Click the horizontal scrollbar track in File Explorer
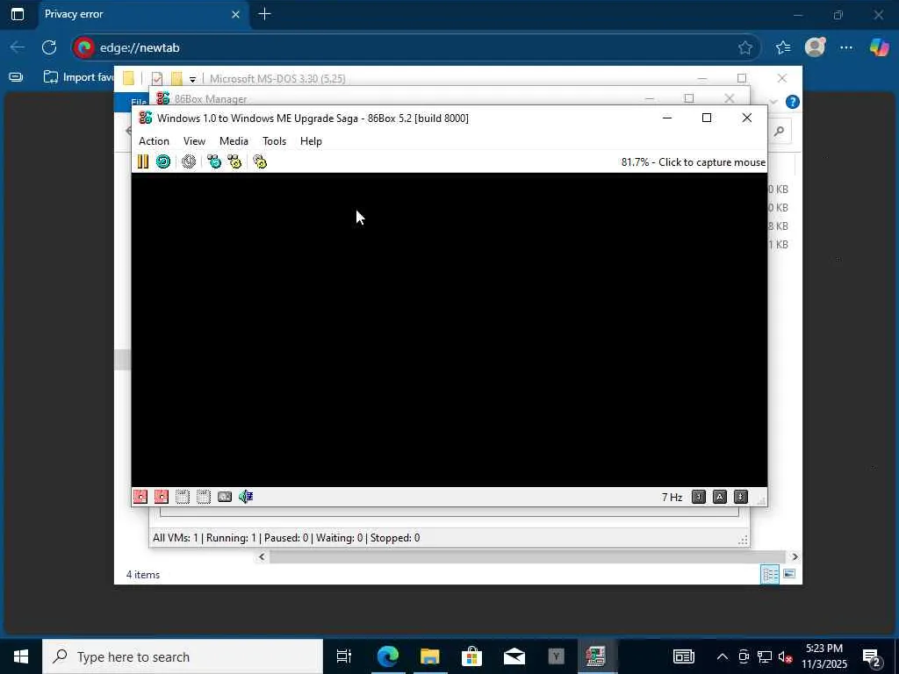The height and width of the screenshot is (674, 899). (x=528, y=556)
